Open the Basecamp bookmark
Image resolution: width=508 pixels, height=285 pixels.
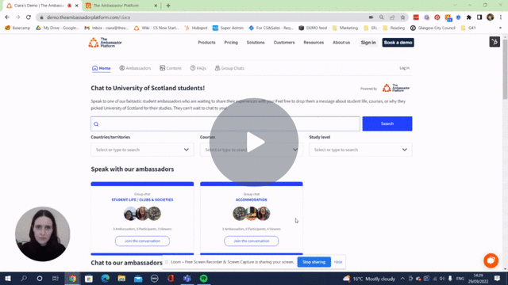point(17,28)
